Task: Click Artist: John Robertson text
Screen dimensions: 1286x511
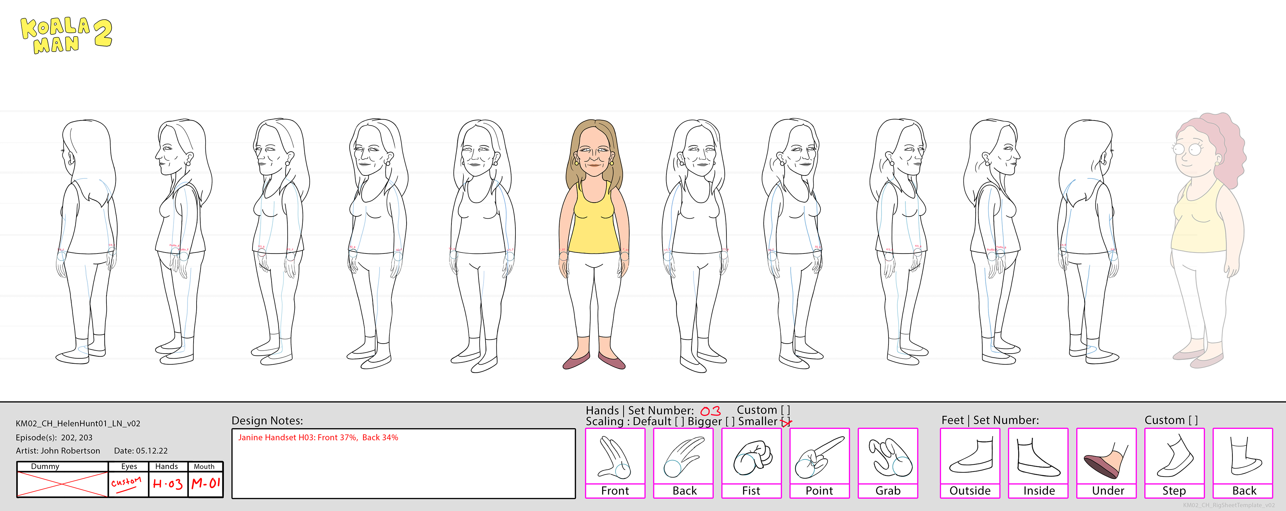Action: coord(58,451)
